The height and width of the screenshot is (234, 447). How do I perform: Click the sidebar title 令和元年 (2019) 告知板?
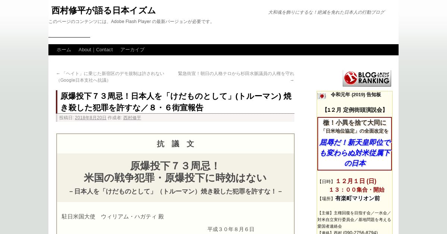click(x=356, y=95)
